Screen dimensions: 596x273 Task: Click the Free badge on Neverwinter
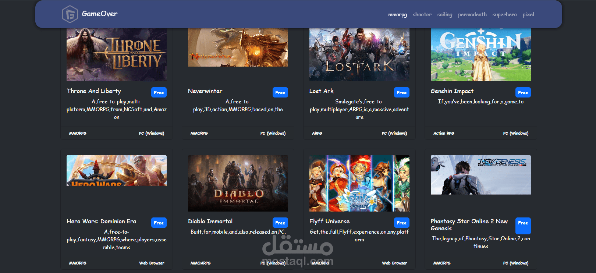coord(280,92)
